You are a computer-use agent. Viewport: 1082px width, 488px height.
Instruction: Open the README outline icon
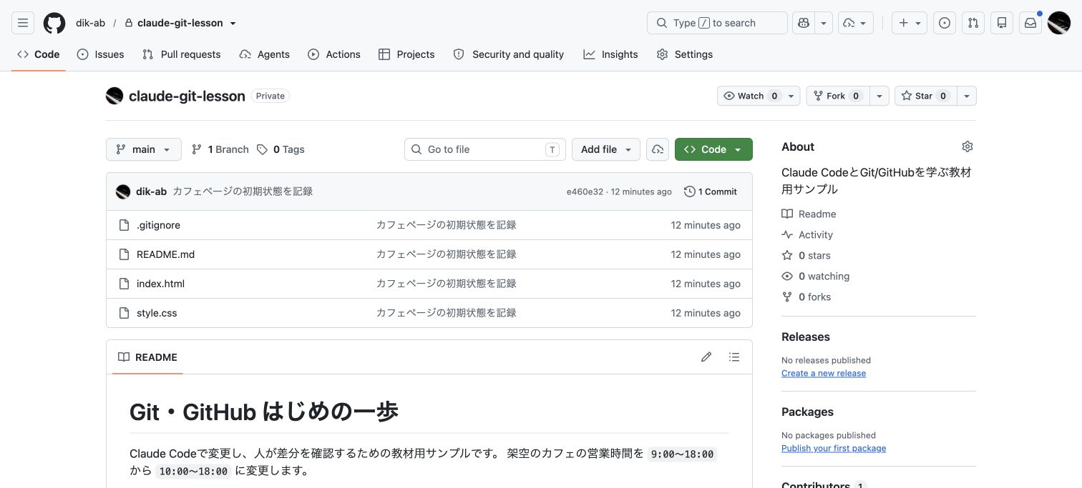coord(734,357)
